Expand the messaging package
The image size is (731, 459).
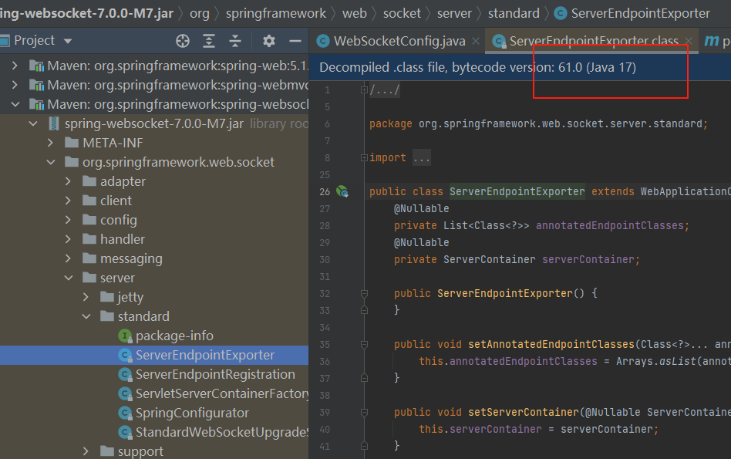[68, 258]
